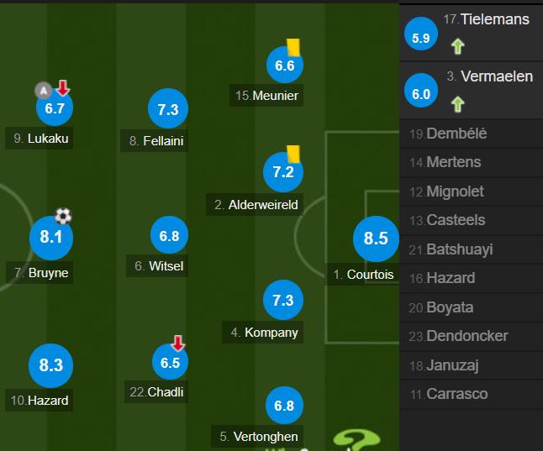543x451 pixels.
Task: Open Vertonghen's player name label
Action: pos(257,437)
